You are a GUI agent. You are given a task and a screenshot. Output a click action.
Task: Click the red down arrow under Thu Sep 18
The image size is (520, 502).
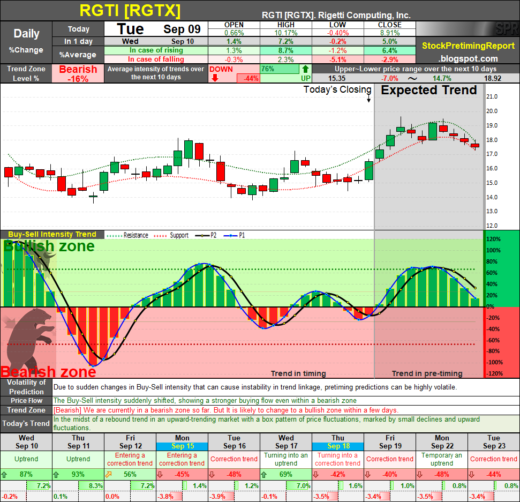click(316, 475)
